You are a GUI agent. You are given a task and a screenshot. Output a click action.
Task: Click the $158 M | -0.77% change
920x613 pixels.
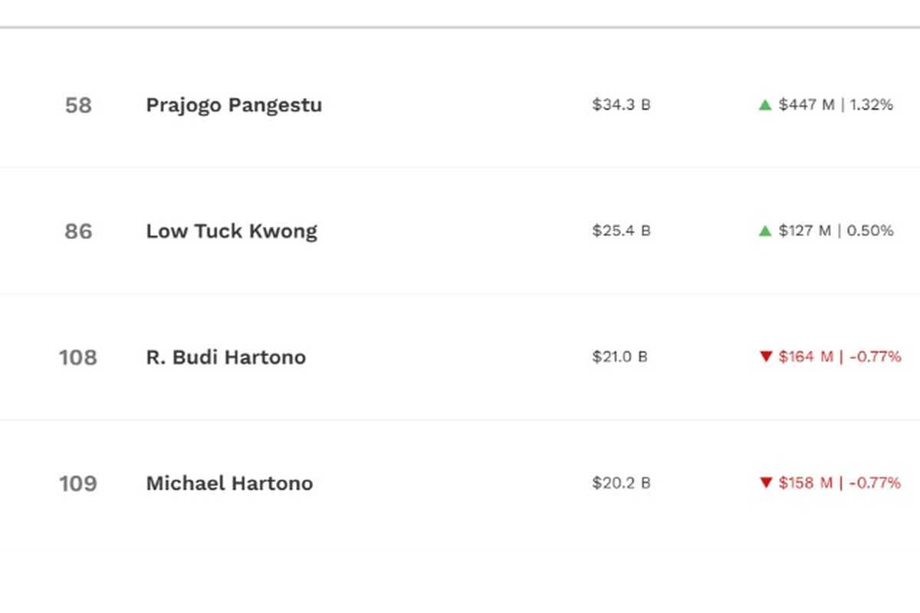click(x=839, y=483)
